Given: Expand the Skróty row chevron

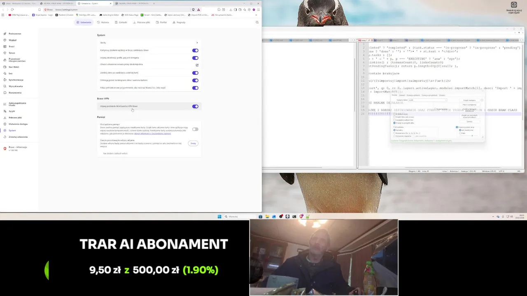Looking at the screenshot, I should point(197,43).
